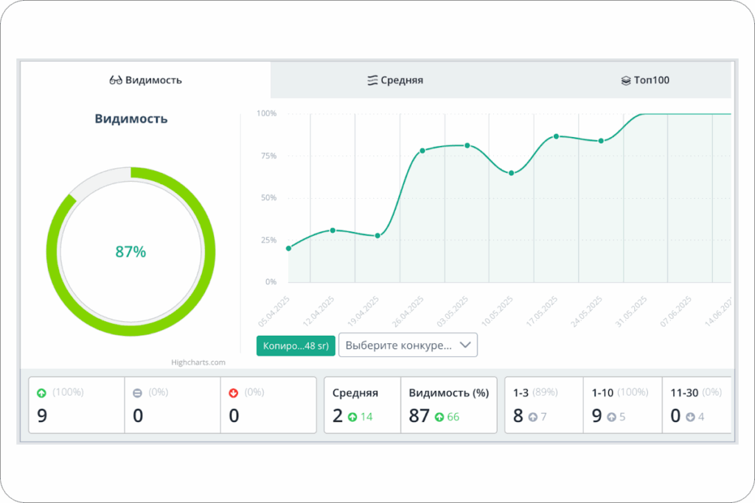
Task: Click the gray up arrow next to 5 in 1-10
Action: [611, 417]
